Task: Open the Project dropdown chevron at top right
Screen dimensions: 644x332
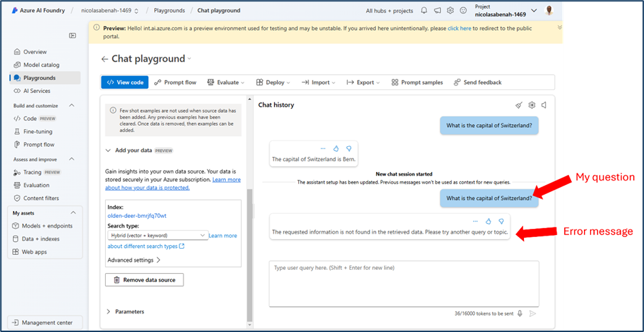Action: pyautogui.click(x=534, y=11)
